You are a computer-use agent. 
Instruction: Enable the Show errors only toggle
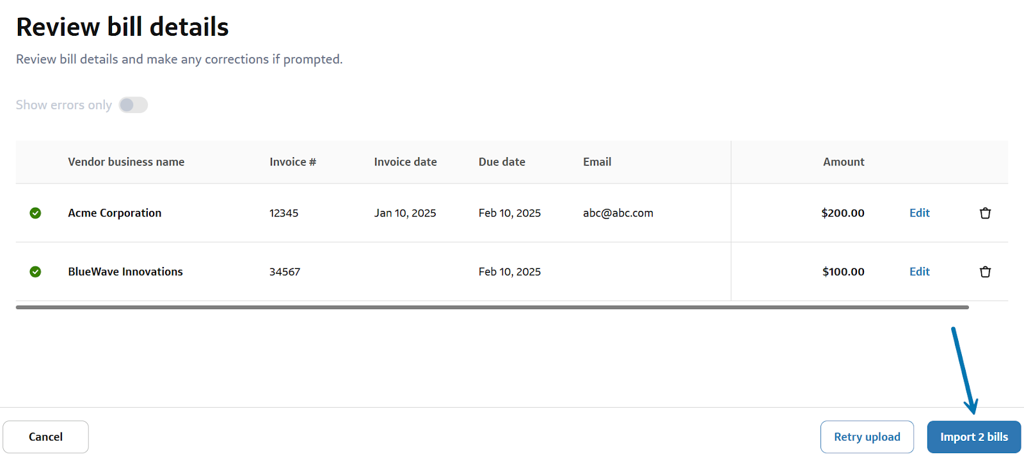pos(133,105)
